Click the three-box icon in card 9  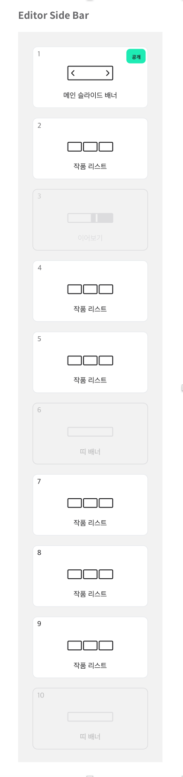pos(90,645)
